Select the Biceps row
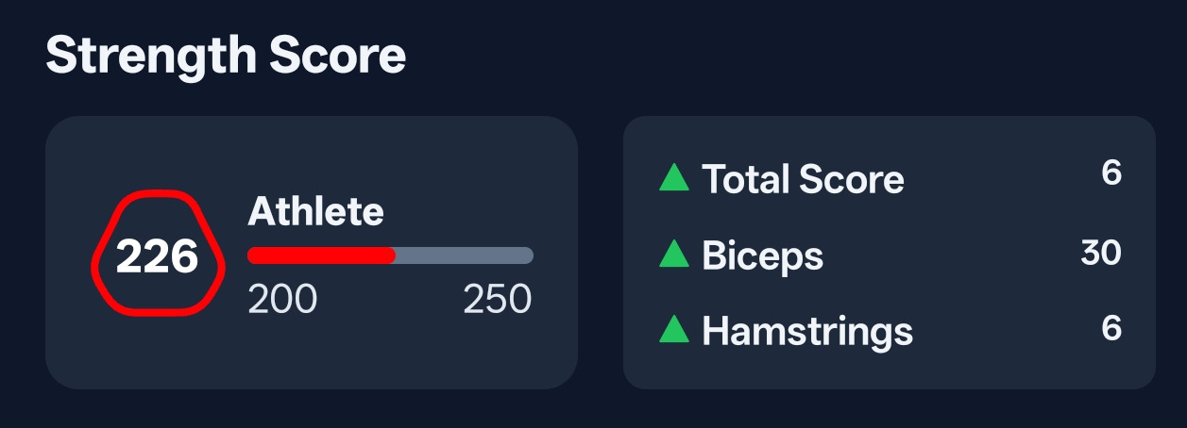Viewport: 1187px width, 428px height. point(890,254)
